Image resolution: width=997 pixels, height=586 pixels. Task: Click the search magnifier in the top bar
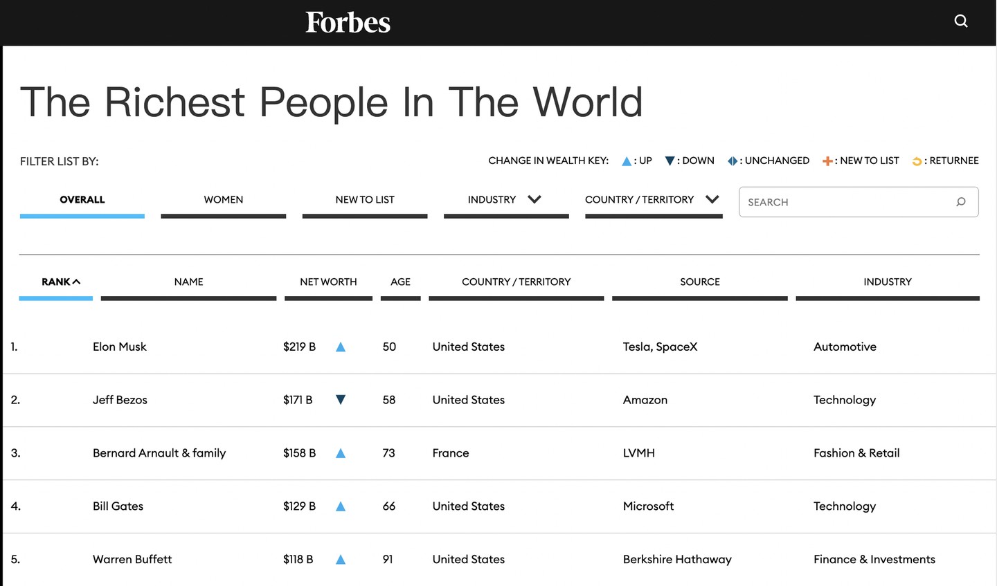coord(960,21)
